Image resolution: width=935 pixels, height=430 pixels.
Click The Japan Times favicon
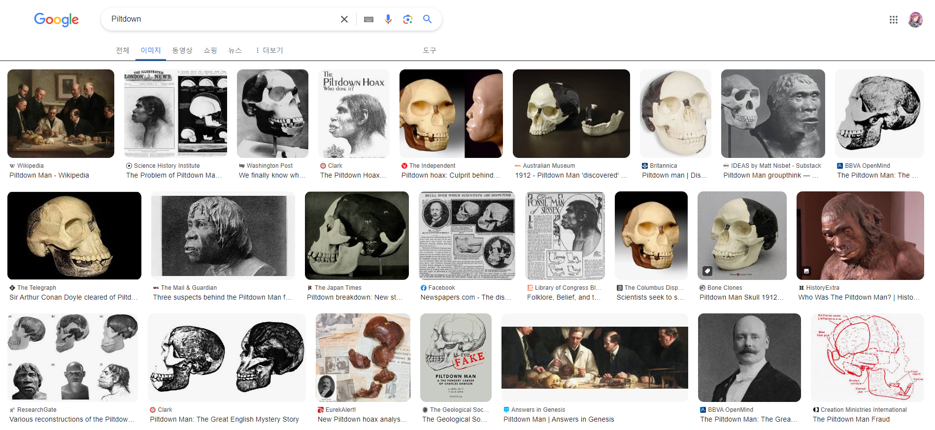click(x=310, y=288)
